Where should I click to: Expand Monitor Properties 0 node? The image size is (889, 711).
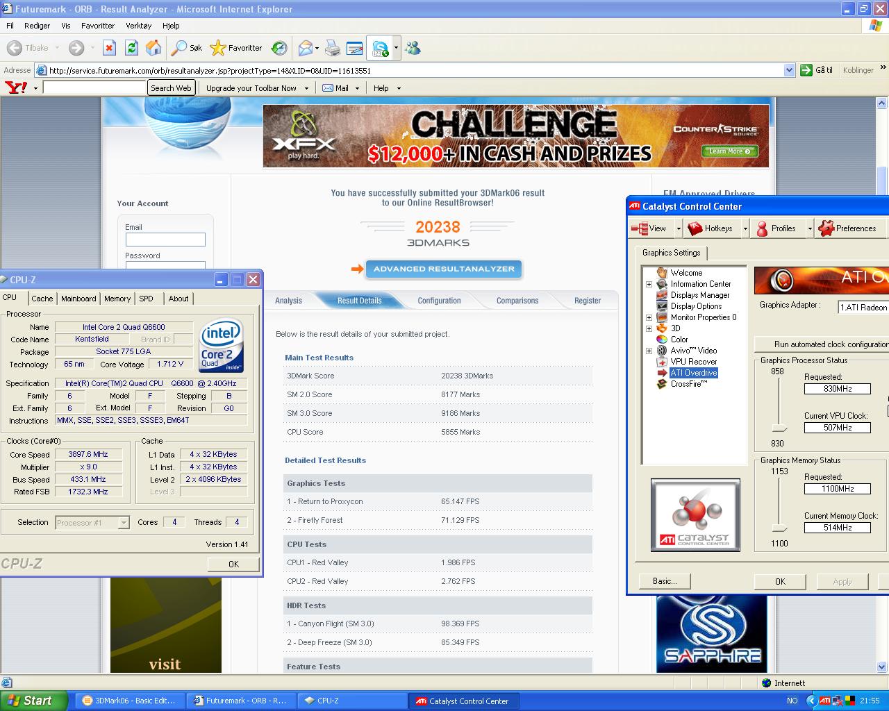[649, 317]
